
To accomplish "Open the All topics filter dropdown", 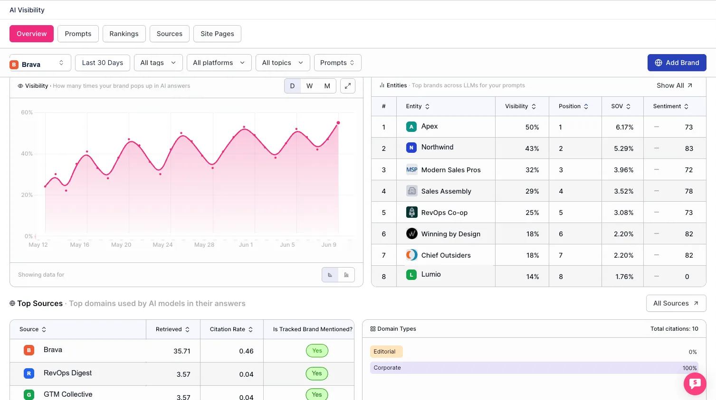I will tap(283, 63).
